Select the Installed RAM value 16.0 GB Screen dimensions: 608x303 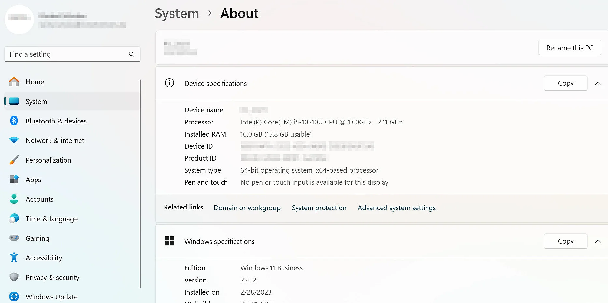pyautogui.click(x=276, y=134)
